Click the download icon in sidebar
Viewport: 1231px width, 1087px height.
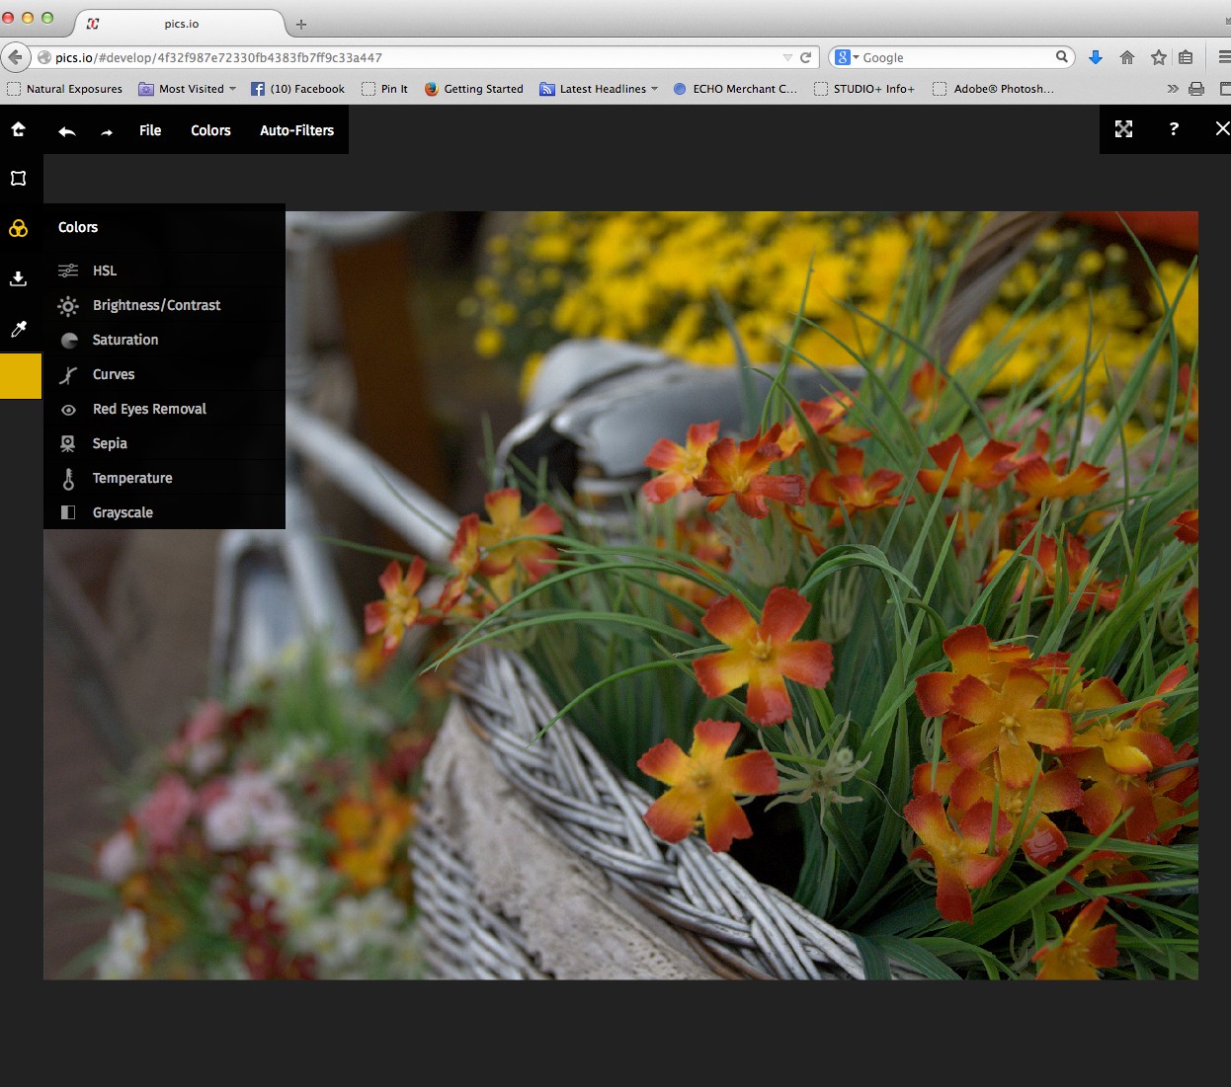[18, 278]
